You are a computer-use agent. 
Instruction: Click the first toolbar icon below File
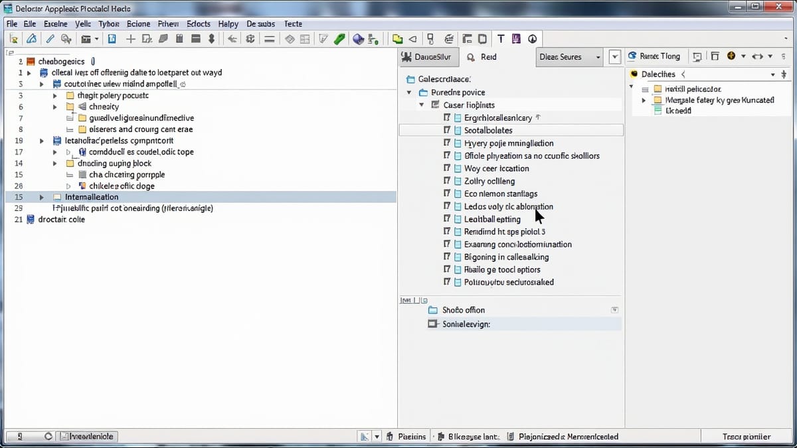[14, 39]
